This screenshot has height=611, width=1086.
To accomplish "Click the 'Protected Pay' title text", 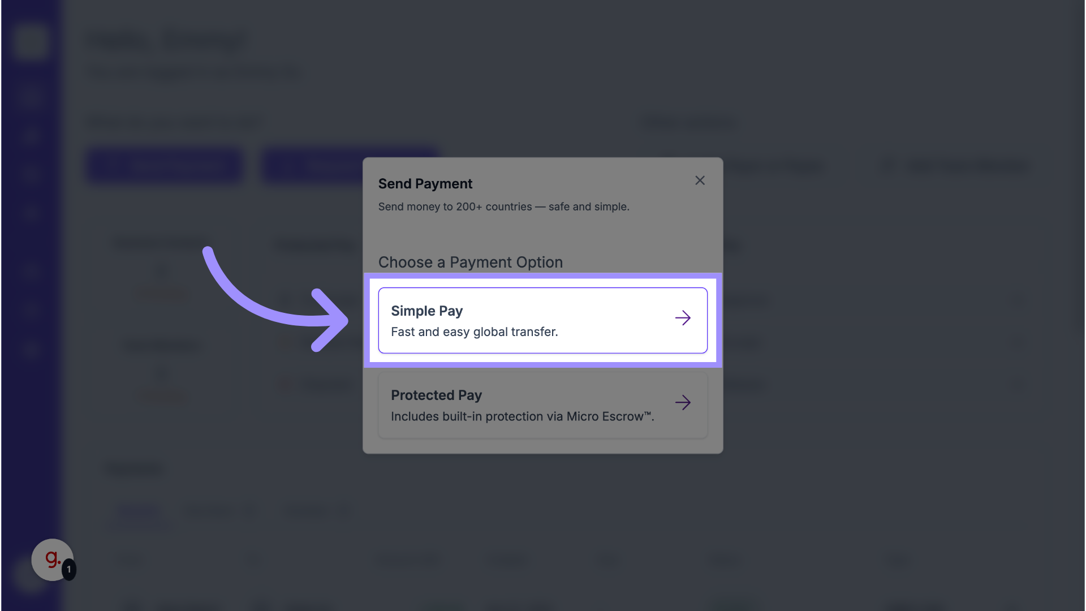I will click(x=436, y=395).
